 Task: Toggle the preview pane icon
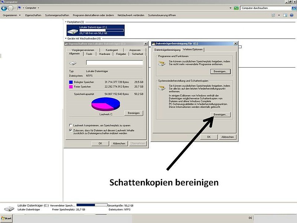[x=285, y=15]
